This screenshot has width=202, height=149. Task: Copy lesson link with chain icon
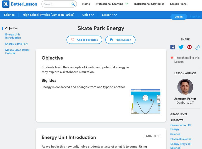(x=198, y=47)
